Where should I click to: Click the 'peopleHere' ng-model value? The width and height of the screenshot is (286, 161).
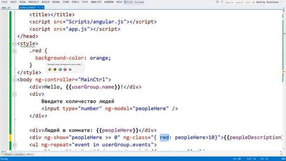pyautogui.click(x=151, y=108)
